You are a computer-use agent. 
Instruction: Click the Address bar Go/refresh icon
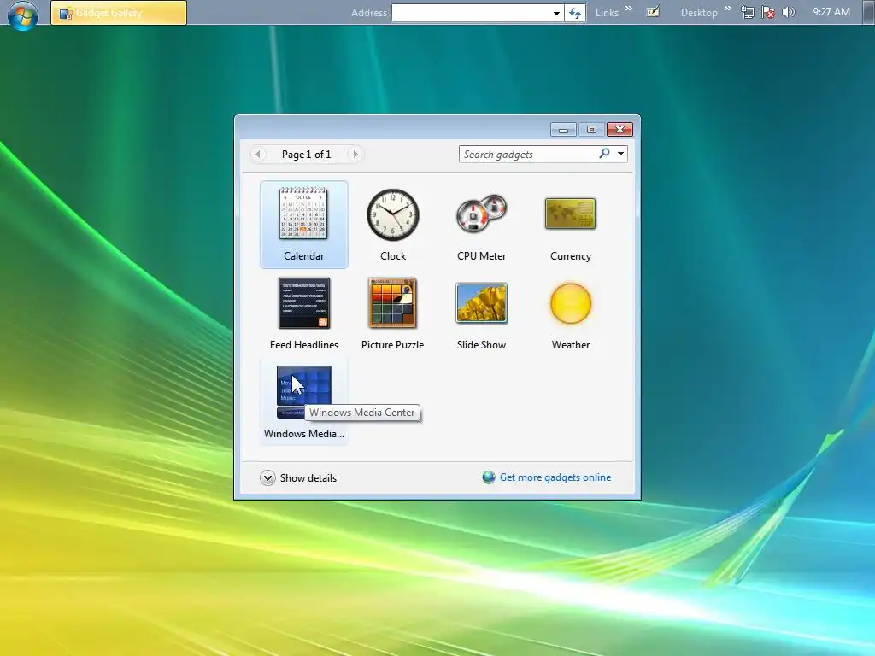[575, 13]
